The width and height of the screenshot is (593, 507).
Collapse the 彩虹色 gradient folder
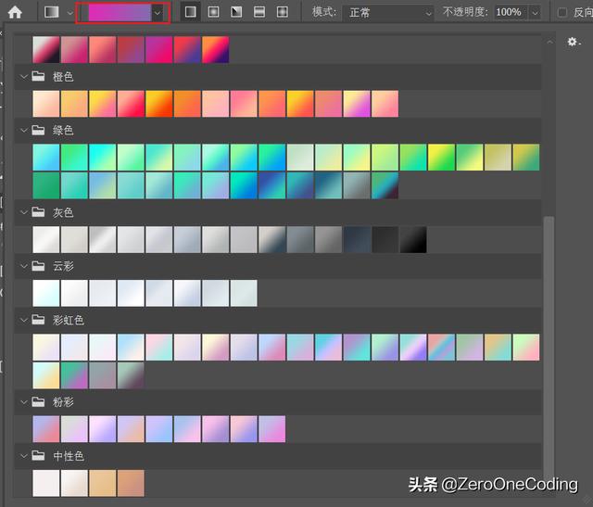[x=24, y=320]
